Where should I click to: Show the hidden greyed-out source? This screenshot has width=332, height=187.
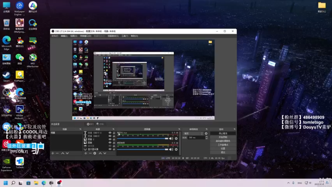[110, 146]
